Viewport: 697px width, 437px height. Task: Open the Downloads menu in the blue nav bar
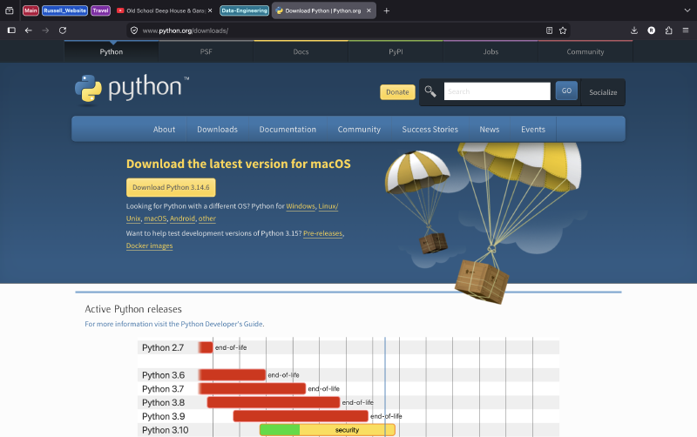[x=217, y=129]
